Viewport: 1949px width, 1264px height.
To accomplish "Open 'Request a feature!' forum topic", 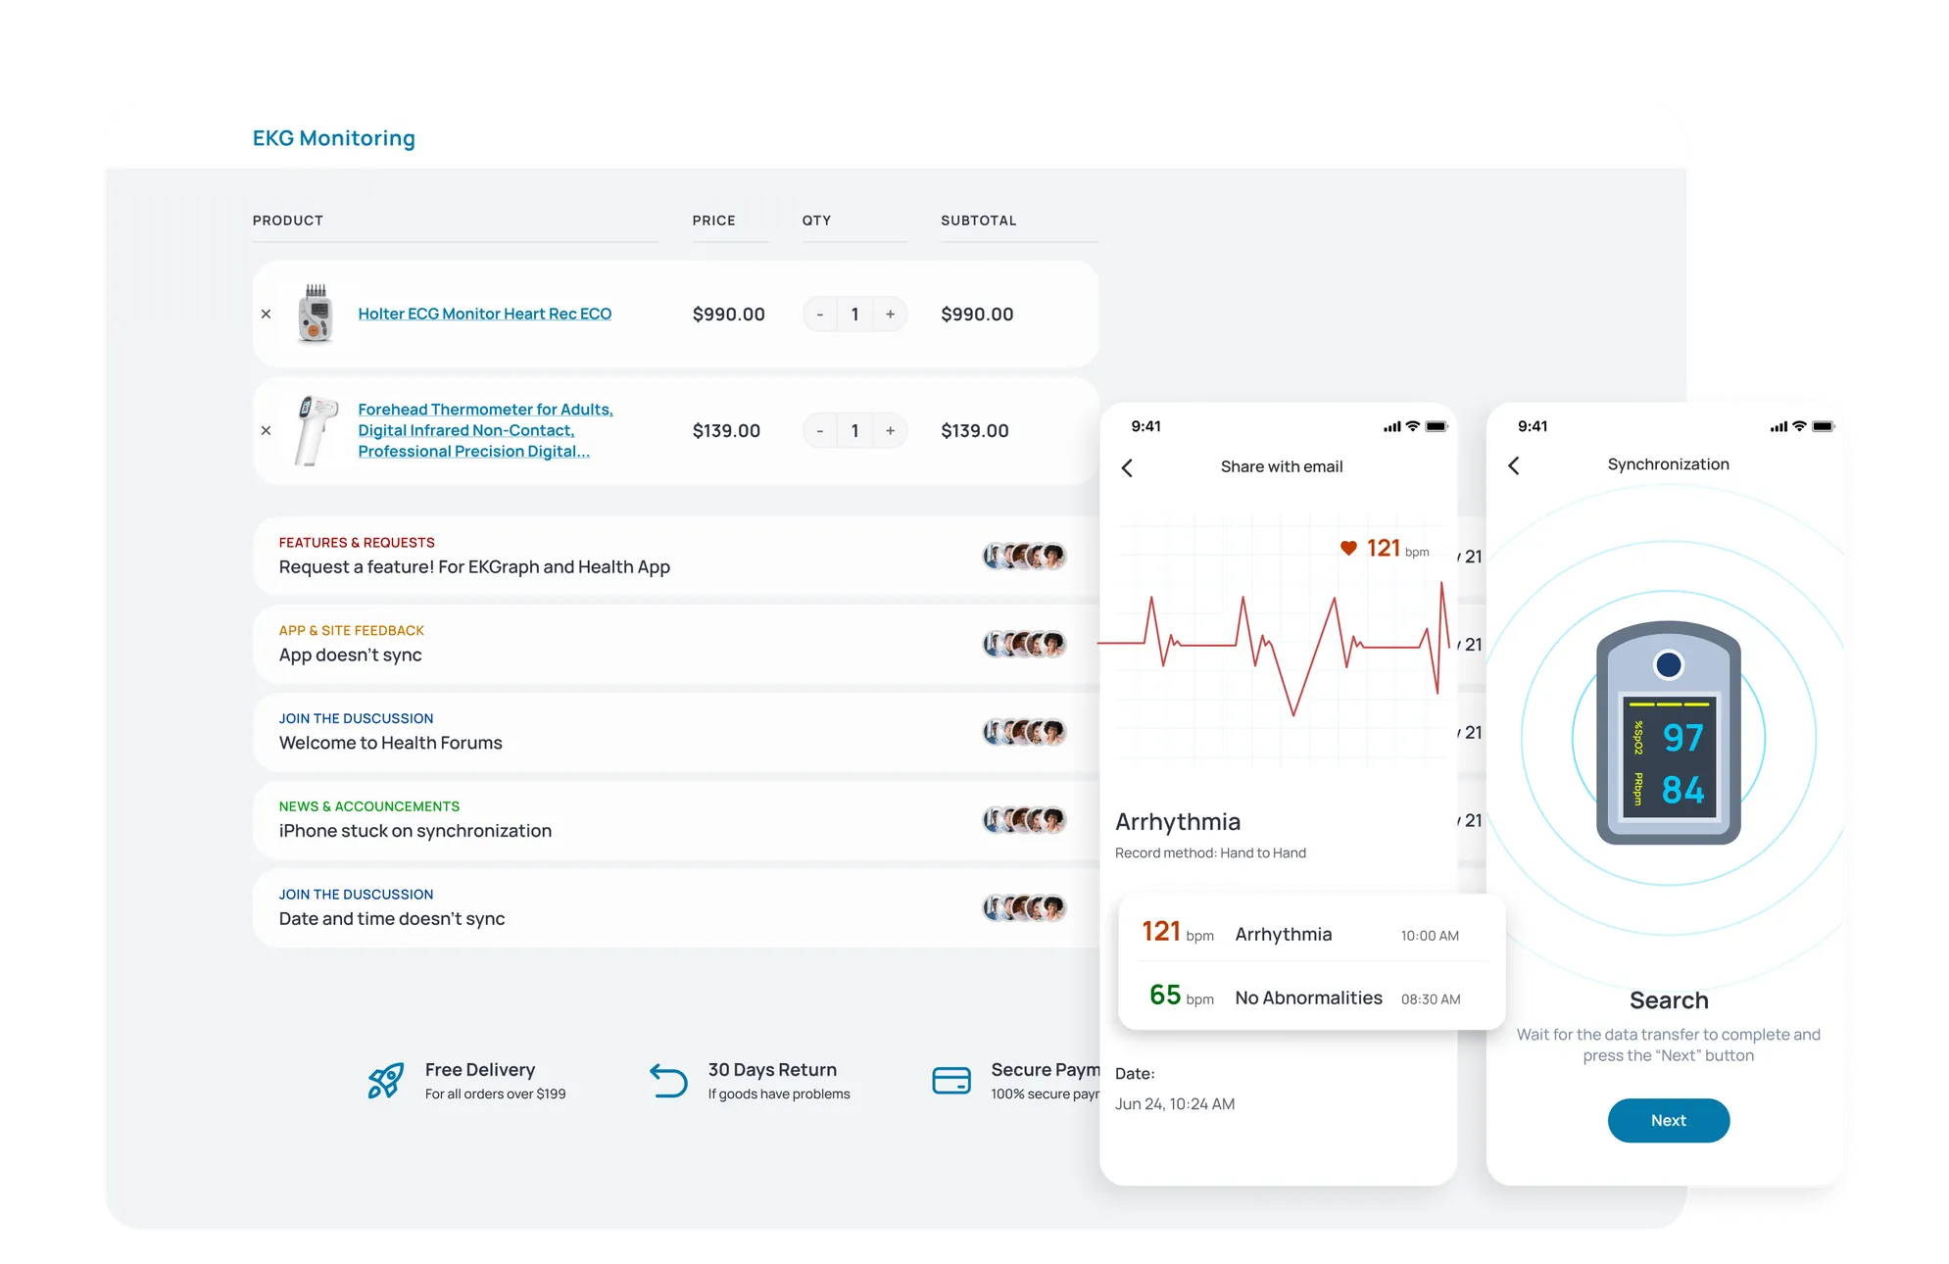I will click(474, 566).
